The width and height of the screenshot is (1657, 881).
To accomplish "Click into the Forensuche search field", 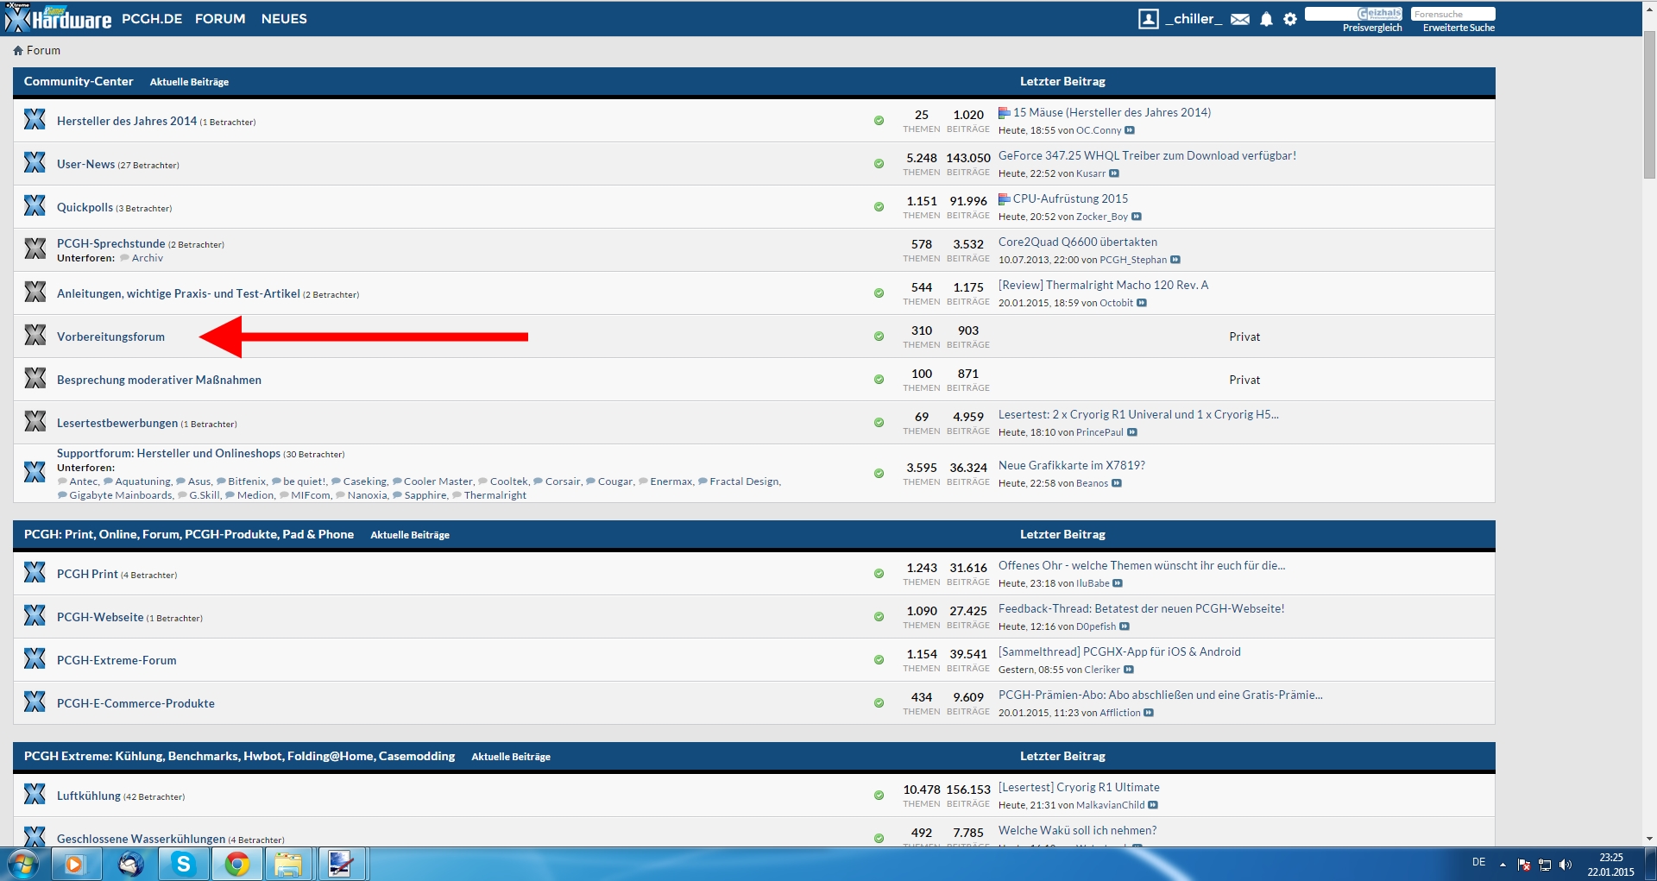I will tap(1452, 14).
